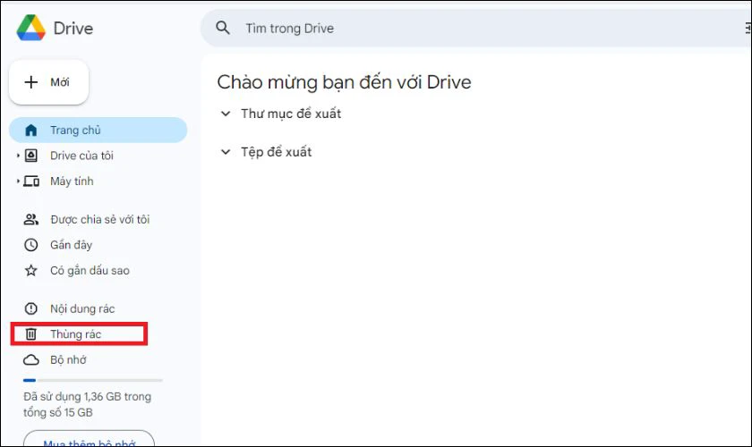Click the computers device icon

pyautogui.click(x=31, y=181)
